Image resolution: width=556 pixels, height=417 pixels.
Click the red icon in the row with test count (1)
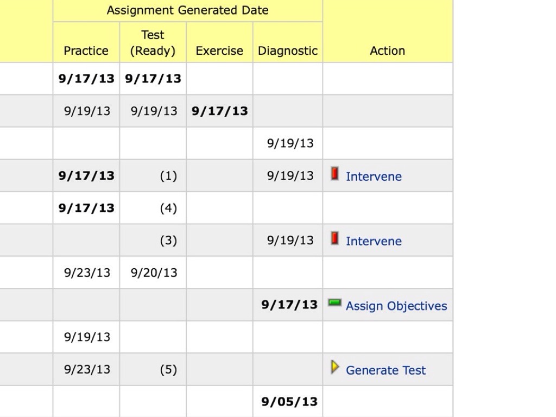tap(335, 174)
